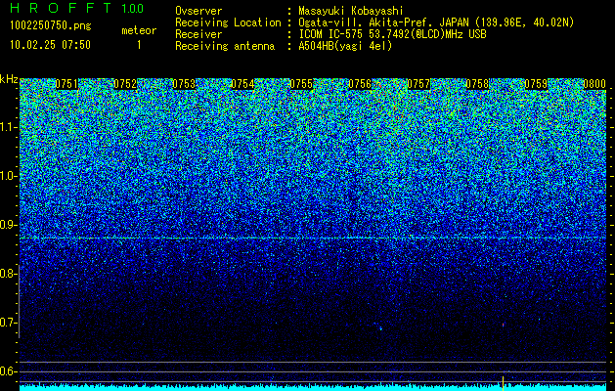
Task: Click the 0753 time marker
Action: click(x=184, y=84)
